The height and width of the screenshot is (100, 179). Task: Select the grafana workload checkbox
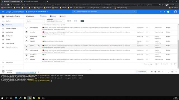click(27, 46)
